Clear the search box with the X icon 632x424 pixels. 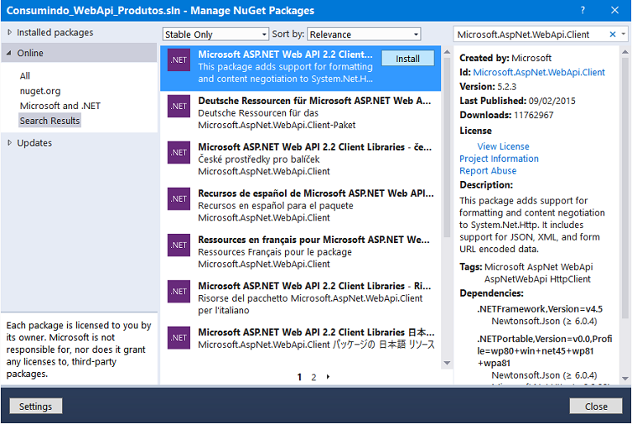coord(613,34)
